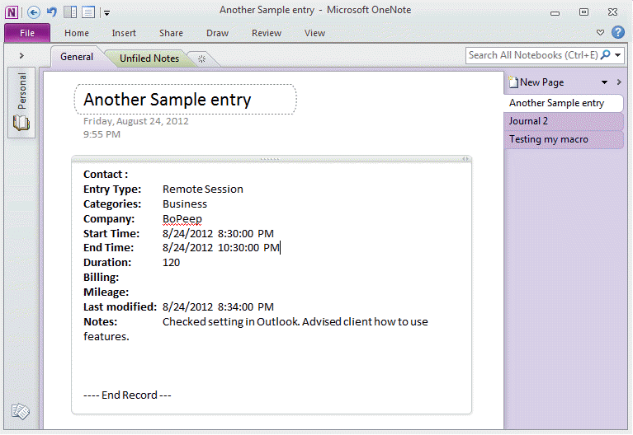The height and width of the screenshot is (435, 633).
Task: Open the File tab
Action: click(27, 33)
